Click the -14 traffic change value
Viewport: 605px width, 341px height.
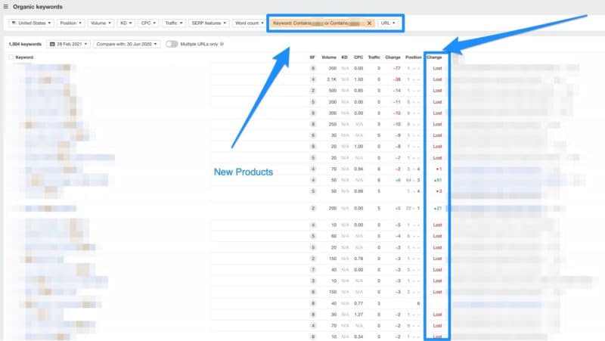(x=396, y=91)
